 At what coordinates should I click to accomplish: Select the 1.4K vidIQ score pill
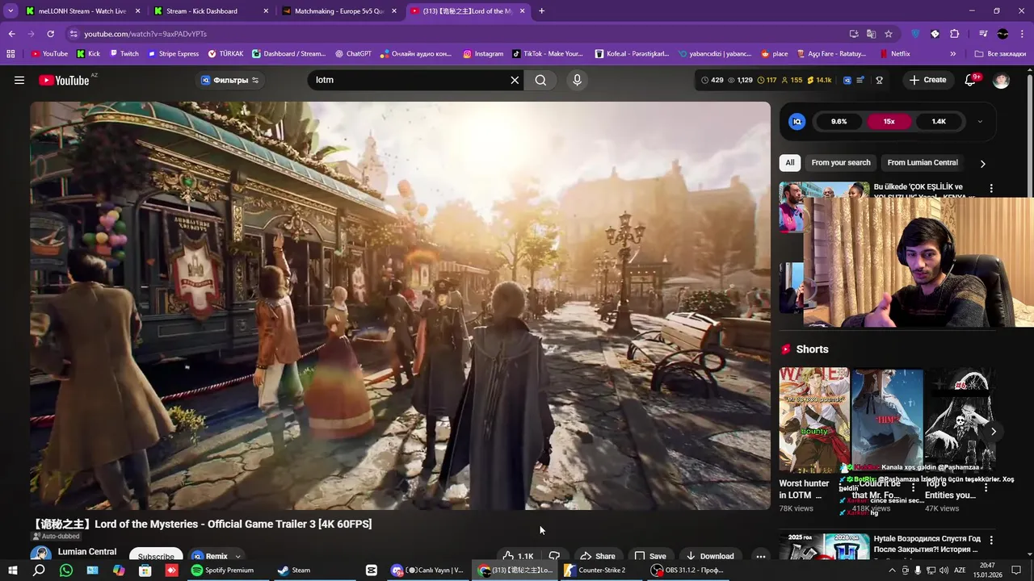click(x=939, y=121)
